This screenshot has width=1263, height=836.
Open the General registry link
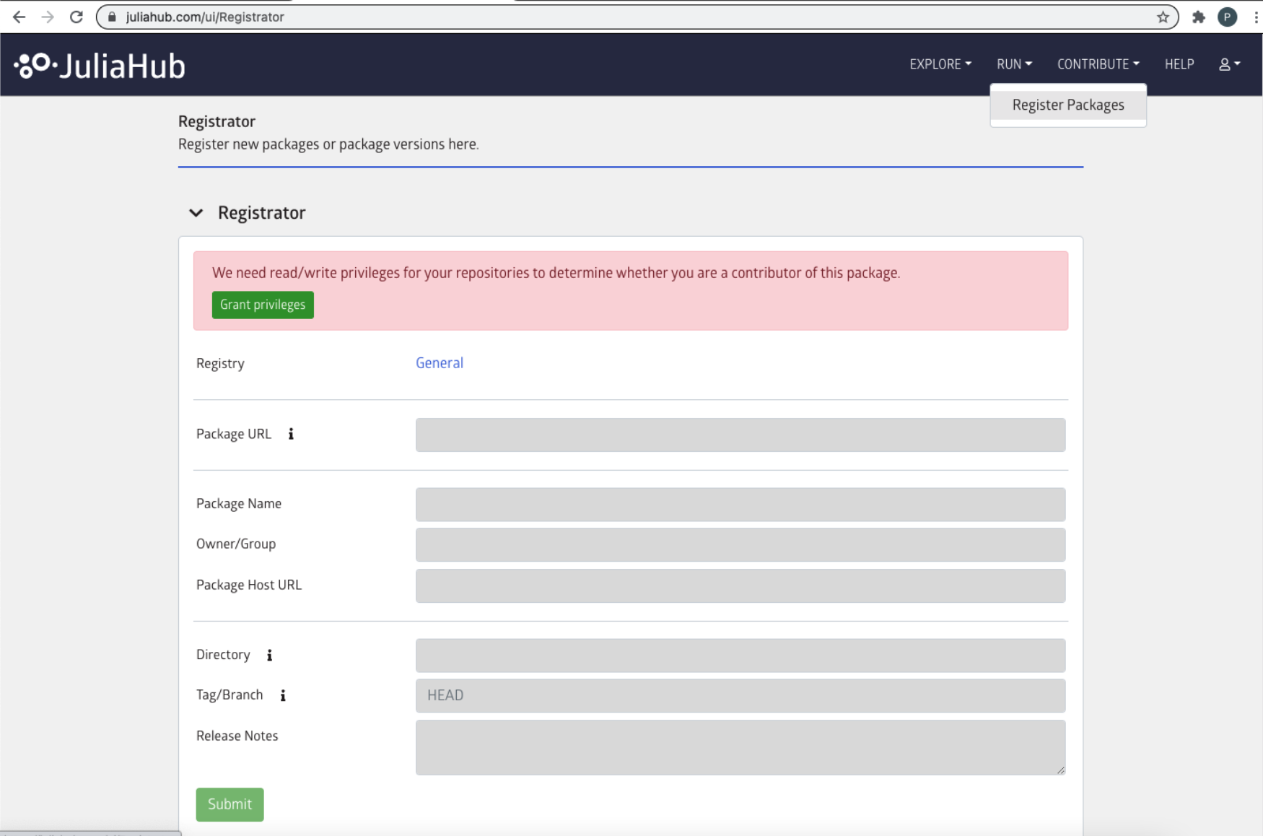coord(440,363)
